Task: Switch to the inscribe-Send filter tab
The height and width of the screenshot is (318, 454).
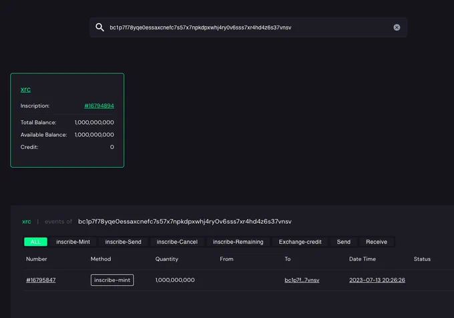Action: tap(123, 242)
